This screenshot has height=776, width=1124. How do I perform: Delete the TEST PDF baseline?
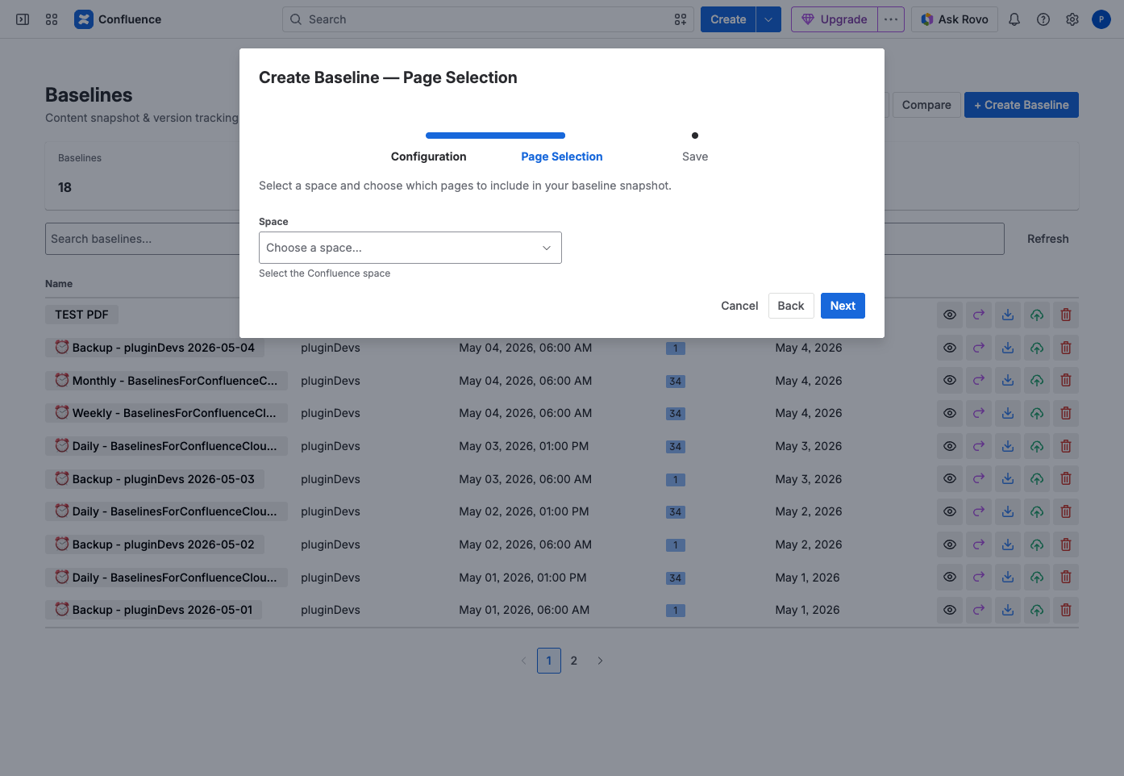pyautogui.click(x=1066, y=315)
